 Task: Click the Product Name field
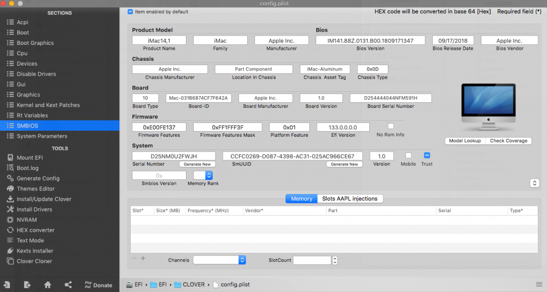pyautogui.click(x=159, y=40)
